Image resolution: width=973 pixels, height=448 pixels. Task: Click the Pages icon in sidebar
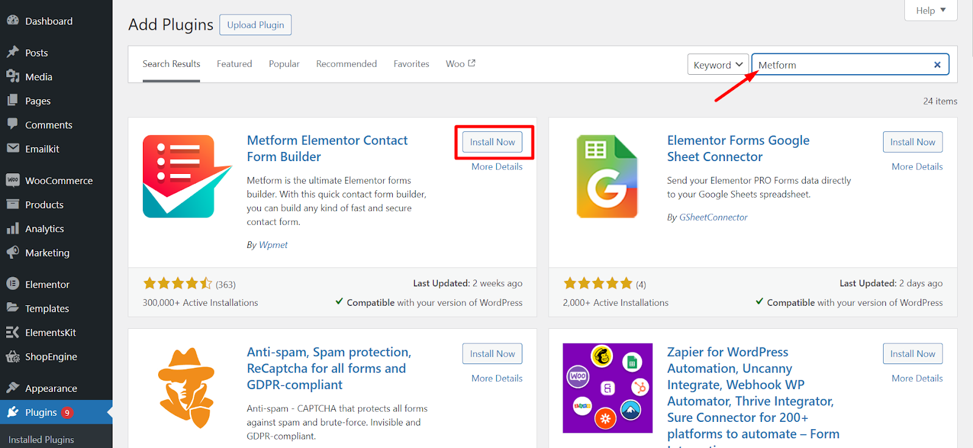pyautogui.click(x=13, y=100)
